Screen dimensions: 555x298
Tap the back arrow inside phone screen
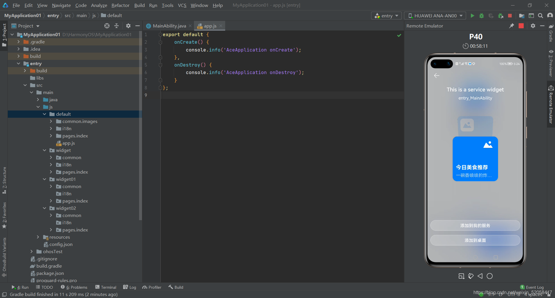(x=436, y=76)
